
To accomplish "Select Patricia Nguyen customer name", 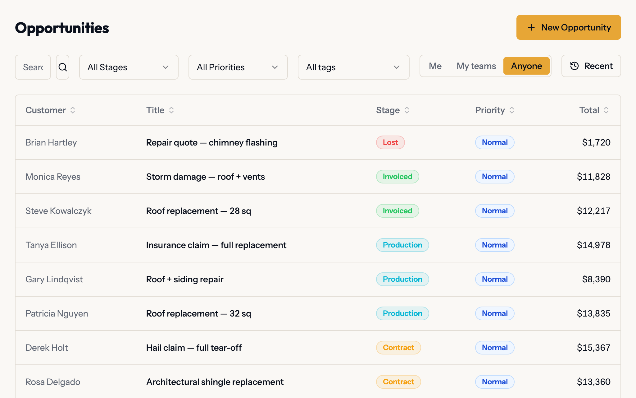I will pos(57,313).
